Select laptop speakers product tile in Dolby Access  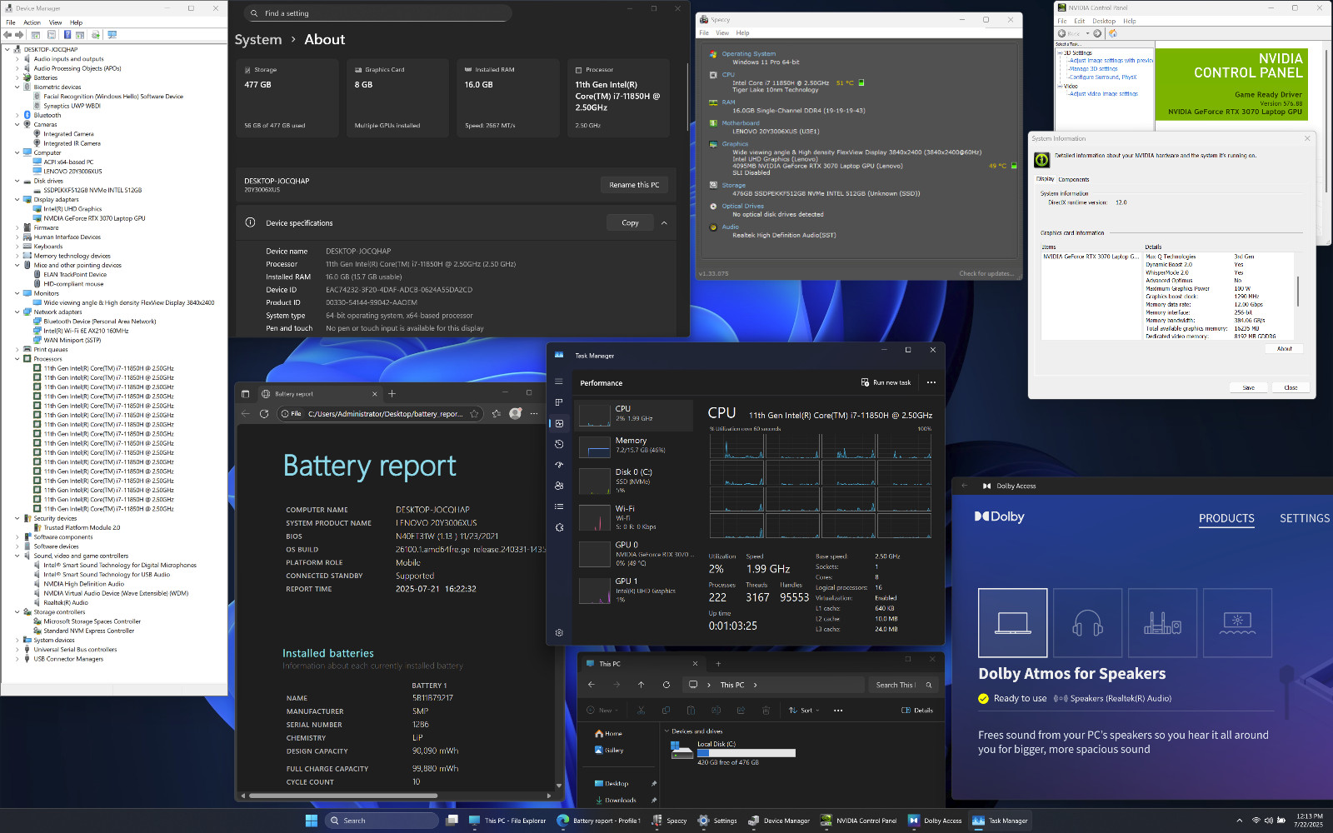coord(1012,623)
